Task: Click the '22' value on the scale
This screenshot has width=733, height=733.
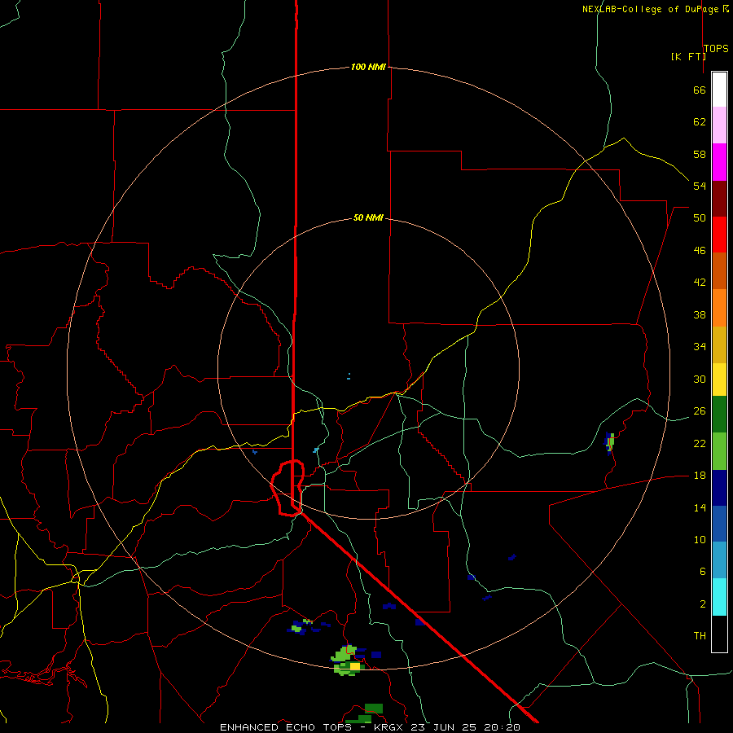Action: [x=700, y=443]
